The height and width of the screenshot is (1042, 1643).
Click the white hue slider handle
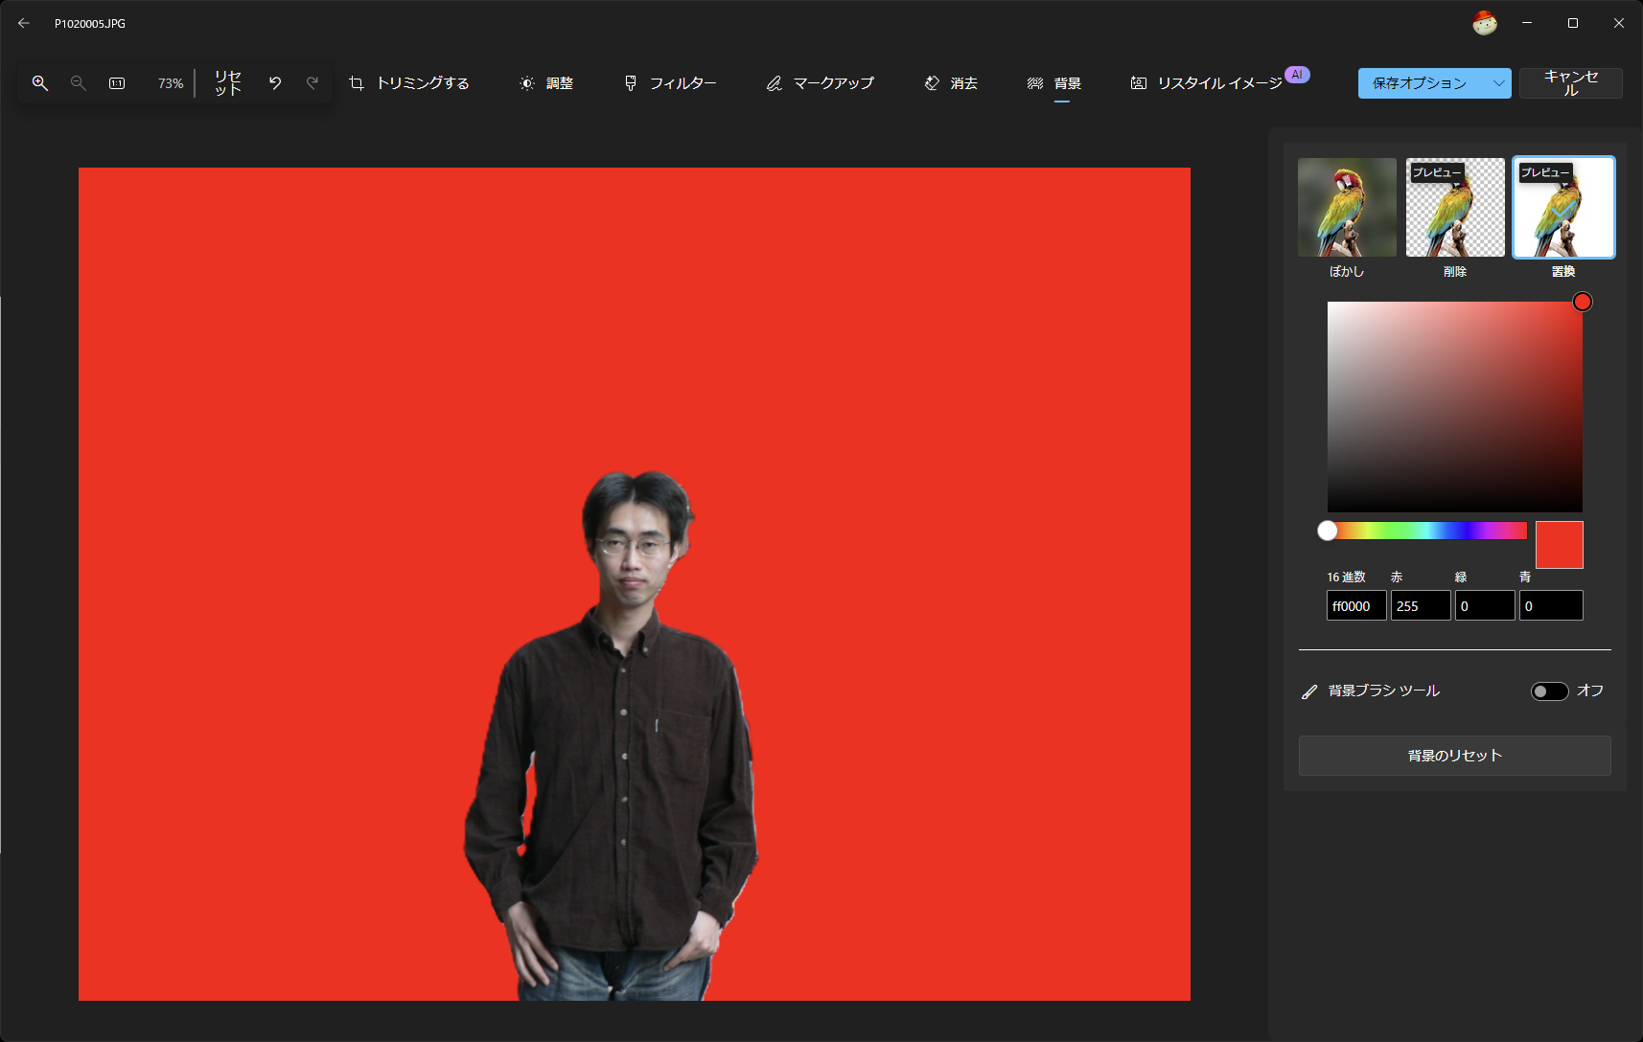coord(1327,531)
